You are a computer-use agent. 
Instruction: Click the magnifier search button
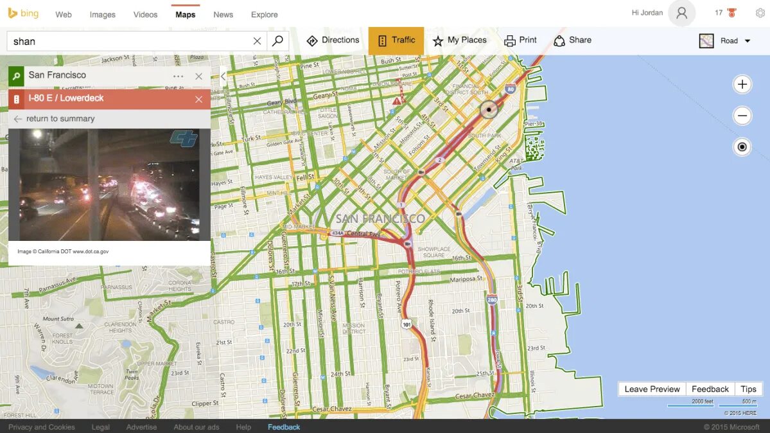coord(277,40)
